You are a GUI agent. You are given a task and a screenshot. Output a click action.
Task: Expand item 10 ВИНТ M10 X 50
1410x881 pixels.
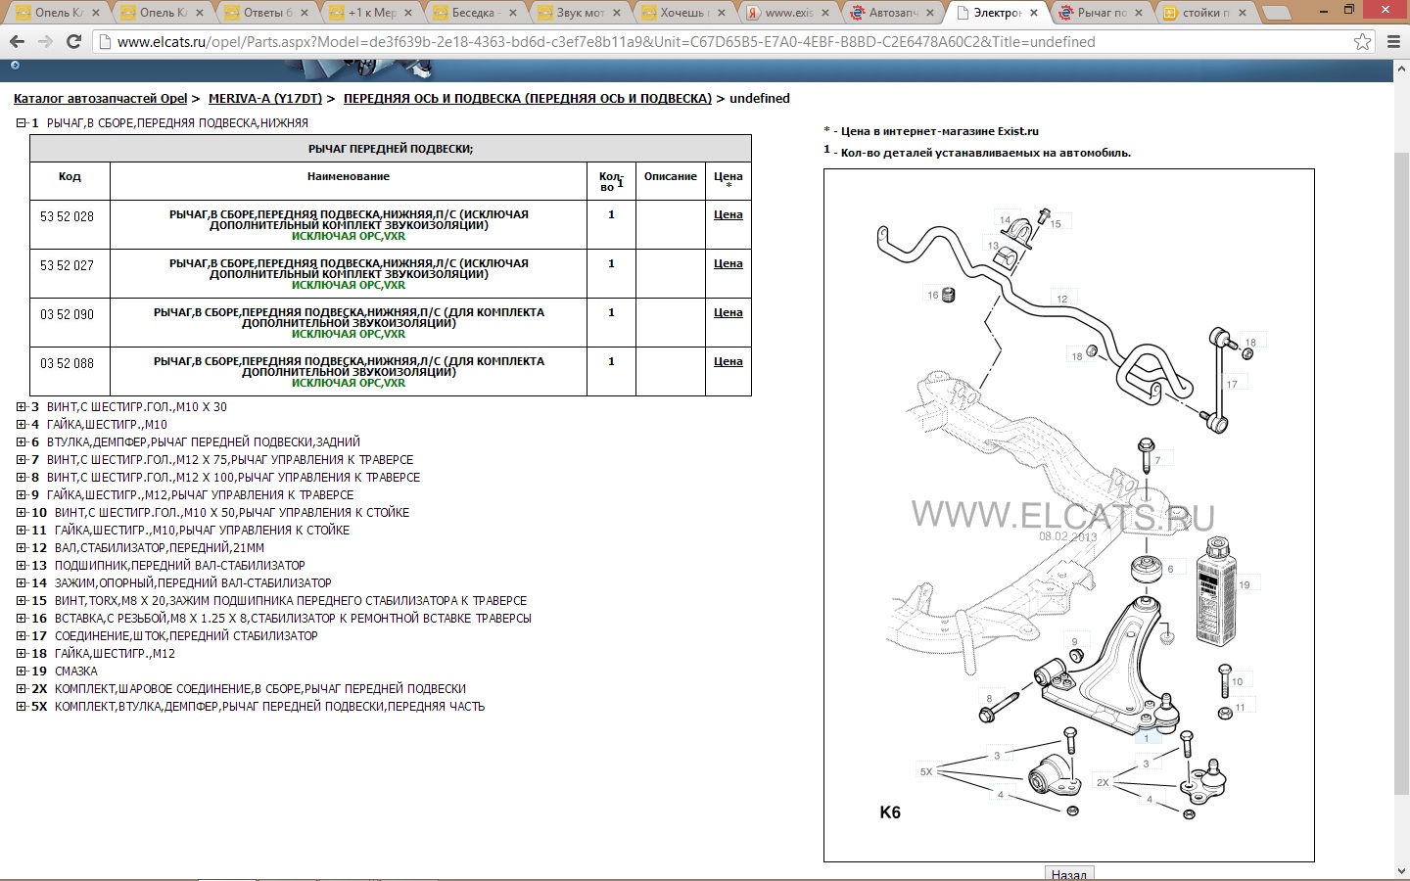[x=22, y=513]
